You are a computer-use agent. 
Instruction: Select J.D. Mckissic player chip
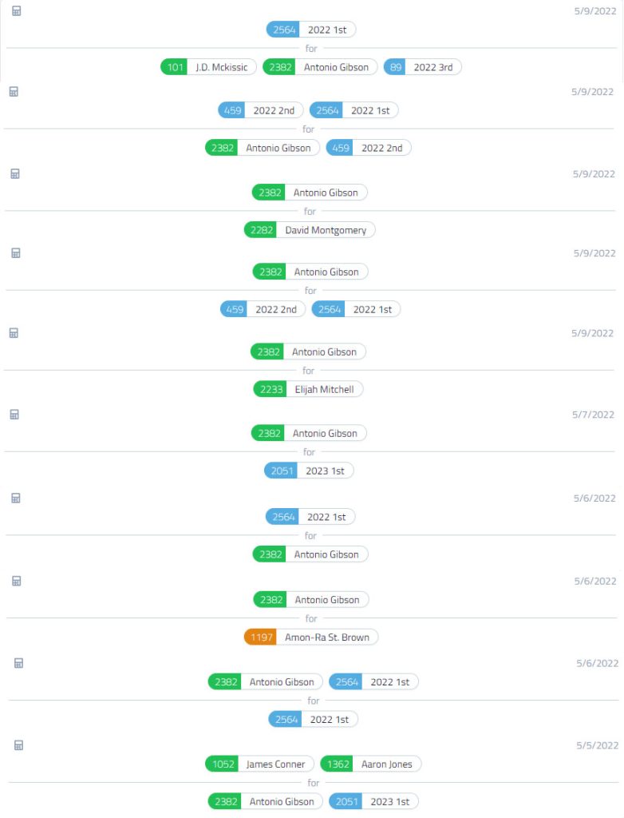pyautogui.click(x=208, y=67)
